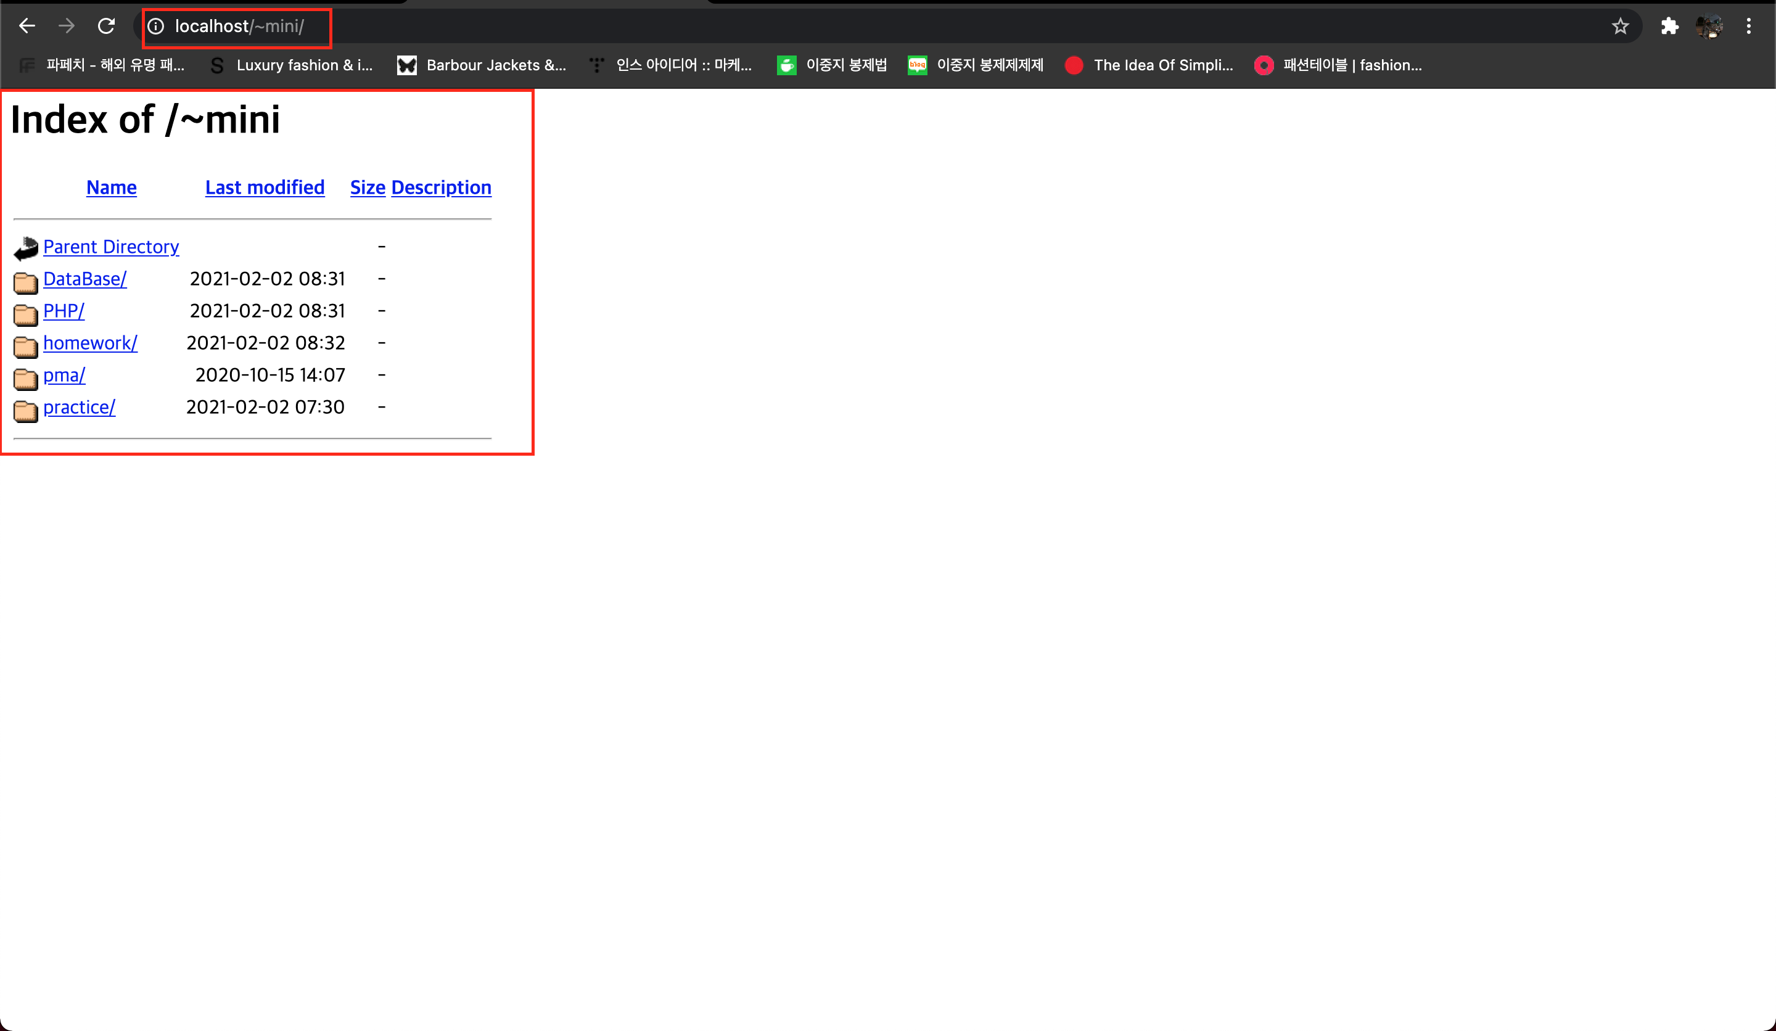
Task: Sort listing by Size column
Action: (367, 187)
